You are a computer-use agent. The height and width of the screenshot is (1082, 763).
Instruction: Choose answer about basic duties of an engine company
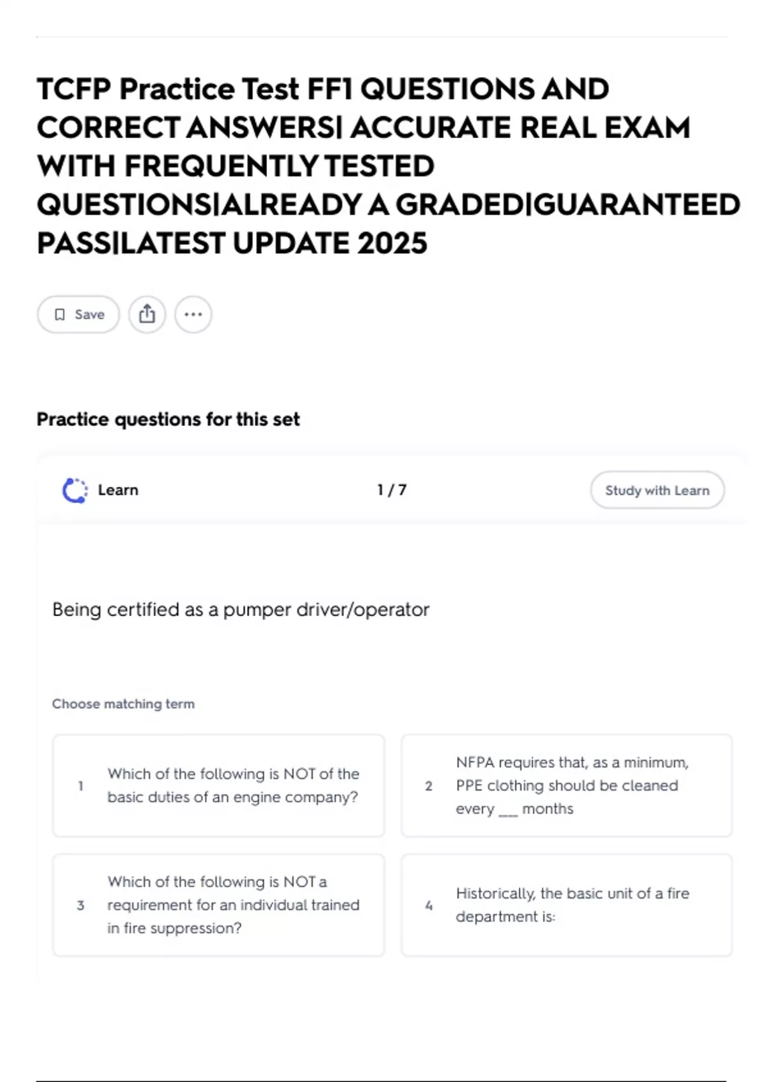pyautogui.click(x=219, y=785)
